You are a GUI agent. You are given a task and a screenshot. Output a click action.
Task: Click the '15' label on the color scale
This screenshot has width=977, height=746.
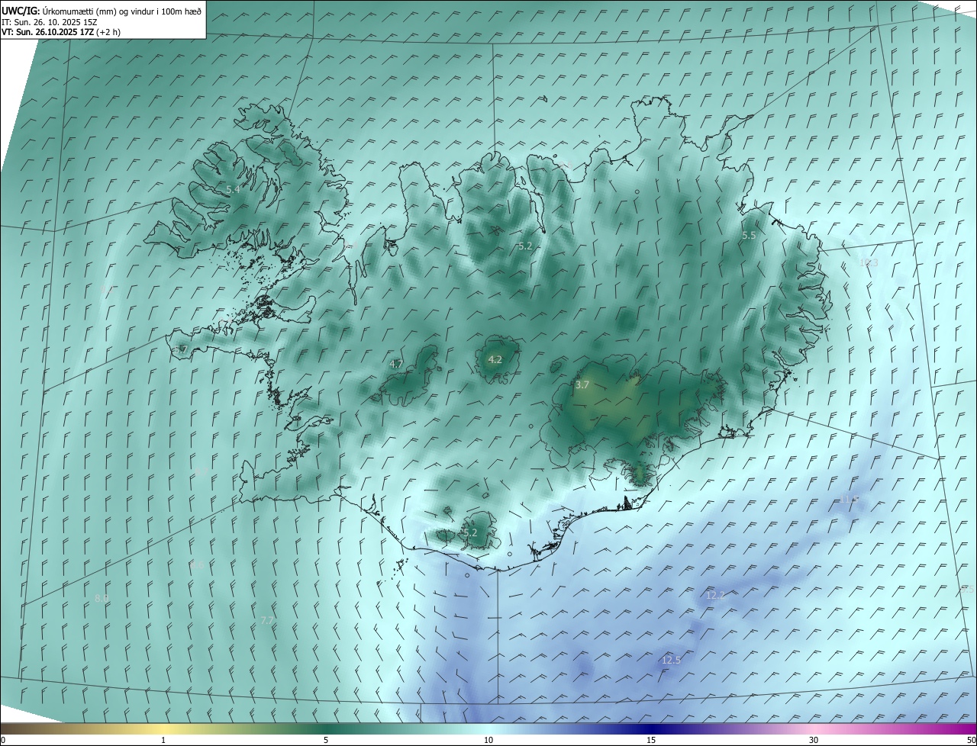tap(651, 740)
